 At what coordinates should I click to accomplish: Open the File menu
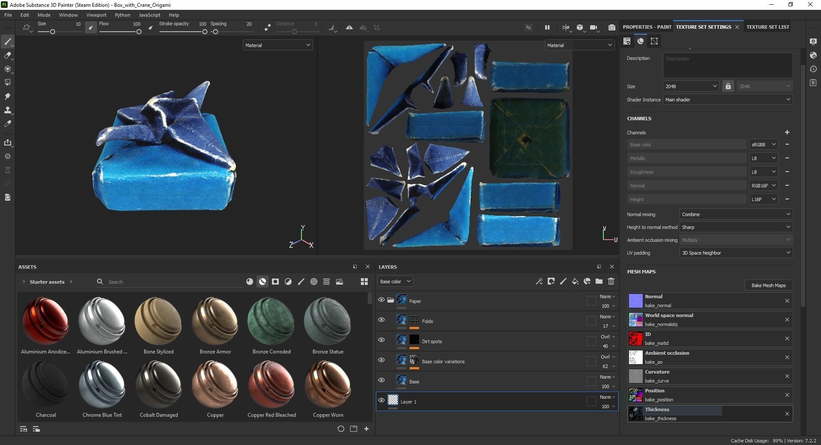8,15
